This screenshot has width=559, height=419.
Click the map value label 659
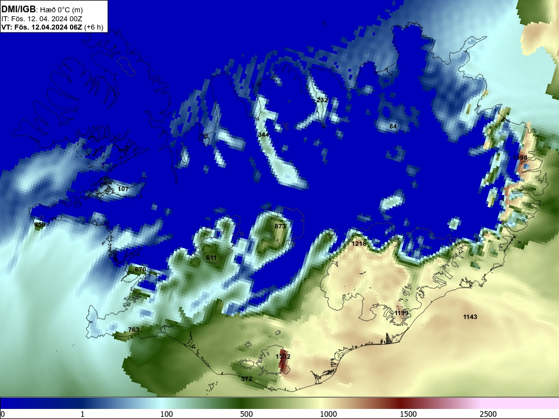click(x=40, y=225)
